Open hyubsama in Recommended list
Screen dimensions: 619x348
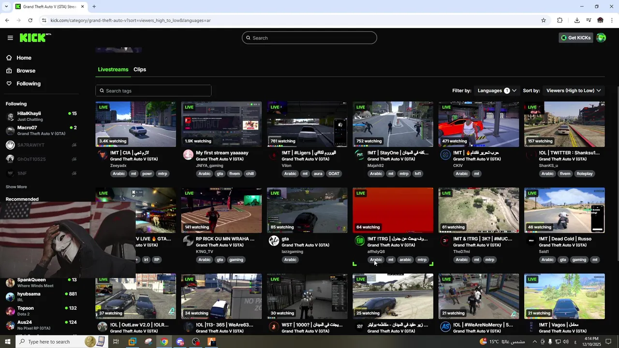tap(41, 297)
